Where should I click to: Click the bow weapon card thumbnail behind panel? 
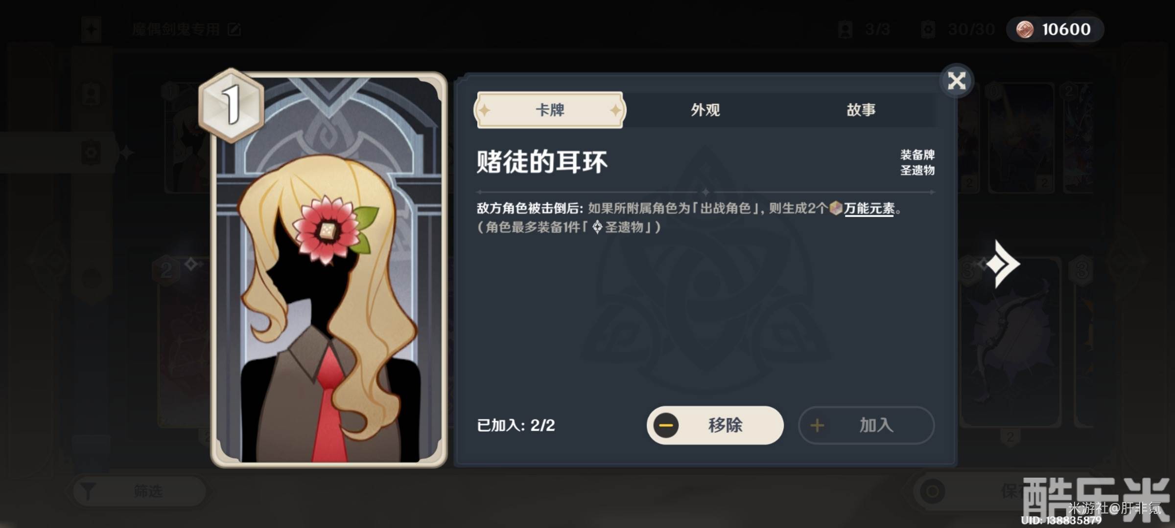click(x=1011, y=342)
